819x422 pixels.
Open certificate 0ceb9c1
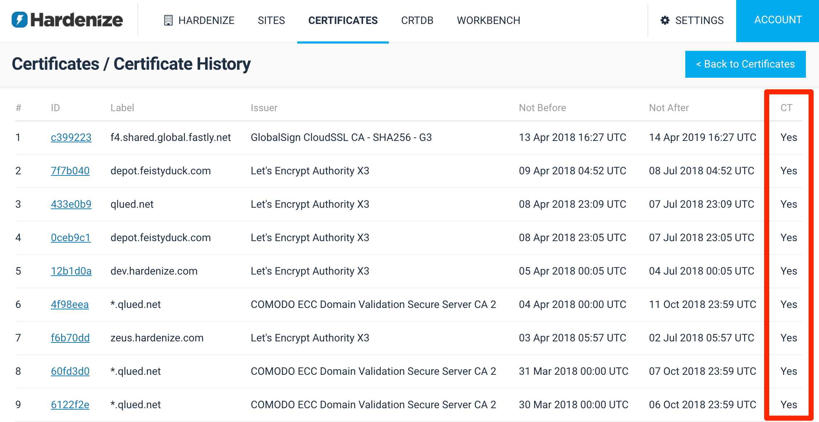71,238
